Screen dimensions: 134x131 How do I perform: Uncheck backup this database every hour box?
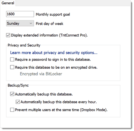[18, 102]
